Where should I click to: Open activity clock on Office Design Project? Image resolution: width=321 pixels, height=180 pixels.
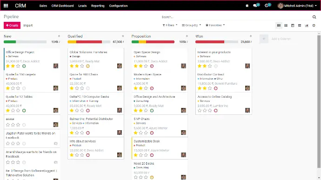click(24, 66)
